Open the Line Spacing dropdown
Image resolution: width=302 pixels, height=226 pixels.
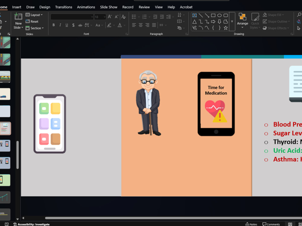[x=170, y=17]
